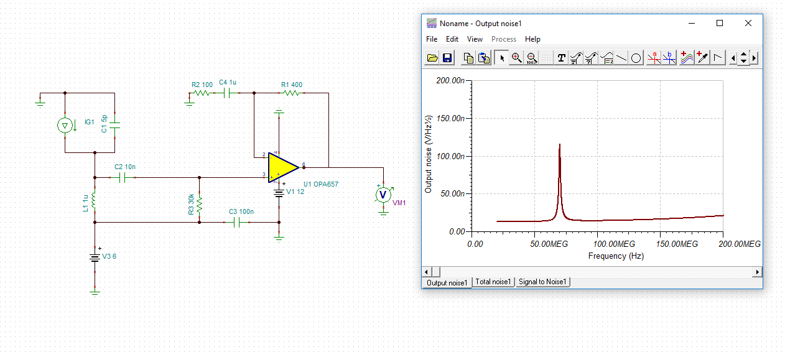Reset zoom to 100% magnifier
Screen dimensions: 785x352
tap(531, 58)
